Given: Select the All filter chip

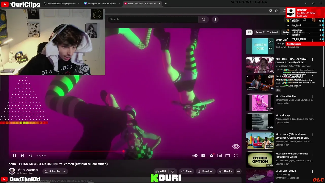Looking at the screenshot, I should [x=249, y=32].
